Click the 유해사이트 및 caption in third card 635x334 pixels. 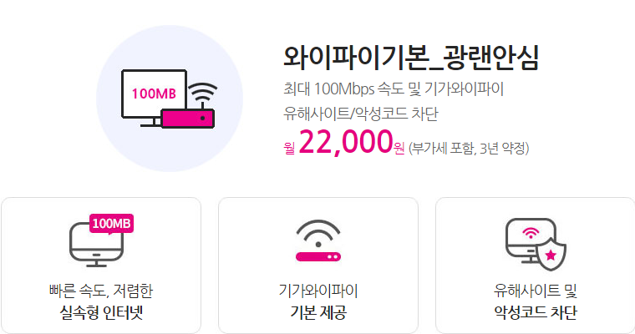point(536,291)
